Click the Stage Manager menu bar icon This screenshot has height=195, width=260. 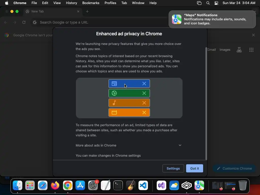click(199, 3)
